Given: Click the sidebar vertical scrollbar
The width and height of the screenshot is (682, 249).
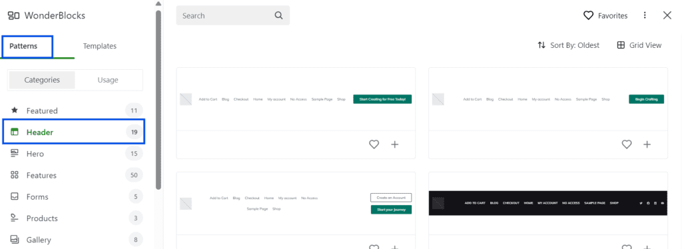Looking at the screenshot, I should point(159,100).
